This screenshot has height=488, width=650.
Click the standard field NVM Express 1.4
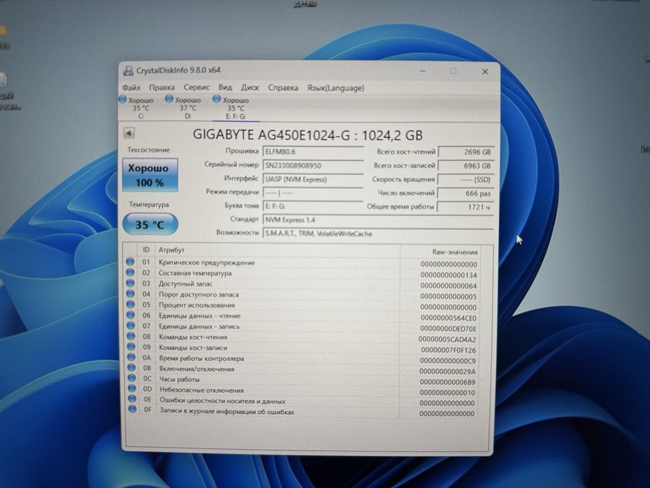point(378,220)
